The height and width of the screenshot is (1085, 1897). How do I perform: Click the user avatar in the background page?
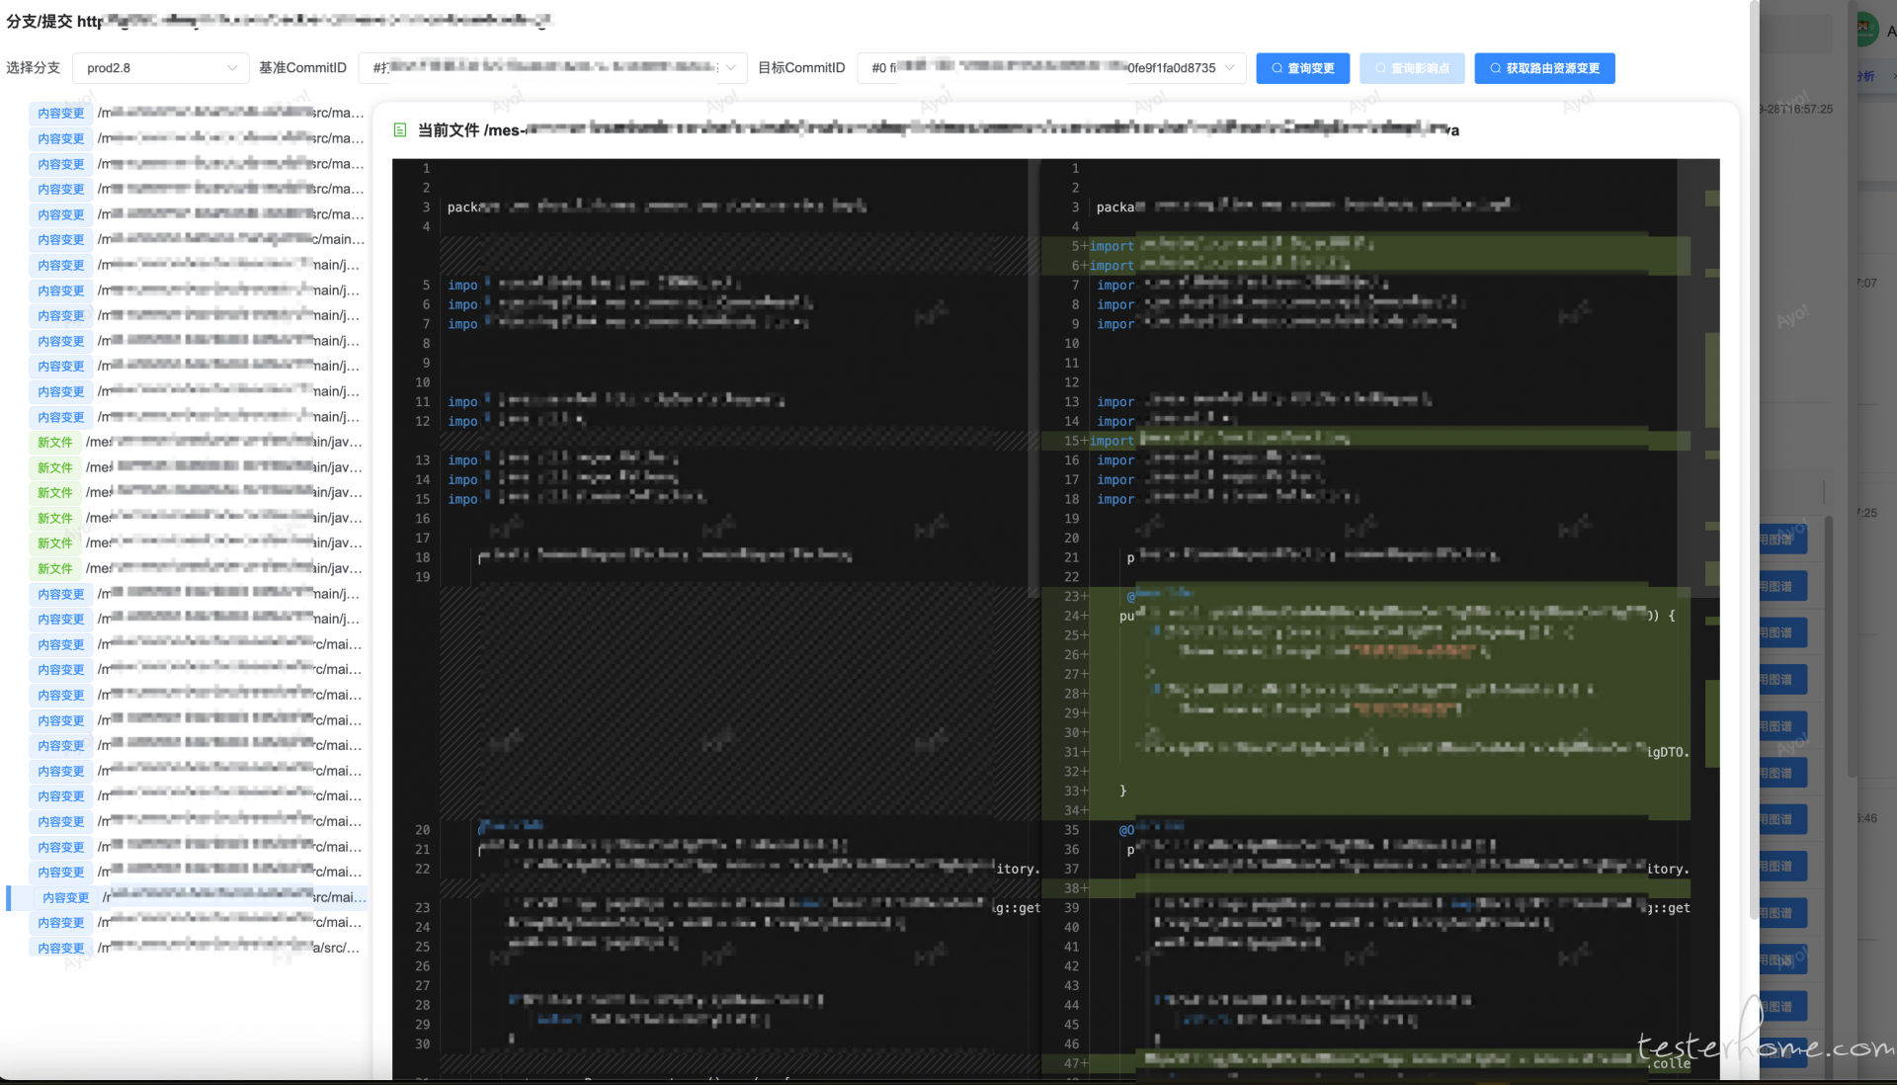1863,30
